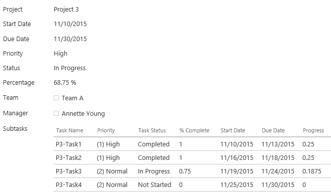Select the P3-Task3 subtask name
This screenshot has width=331, height=192.
[x=69, y=171]
